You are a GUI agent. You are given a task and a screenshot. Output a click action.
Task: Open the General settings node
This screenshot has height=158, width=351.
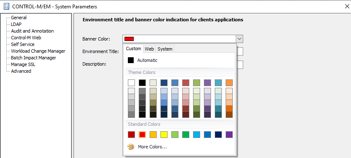[x=19, y=18]
